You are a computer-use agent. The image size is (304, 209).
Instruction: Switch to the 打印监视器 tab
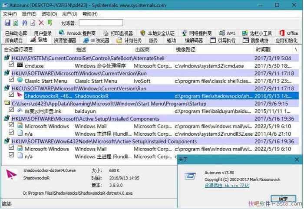coord(118,33)
